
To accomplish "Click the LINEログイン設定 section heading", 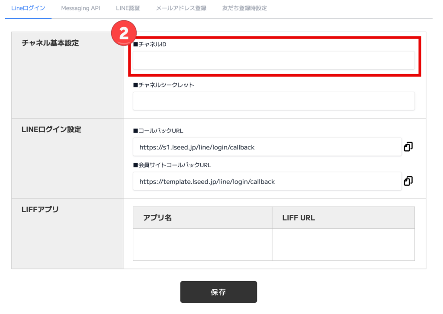I will pos(51,129).
